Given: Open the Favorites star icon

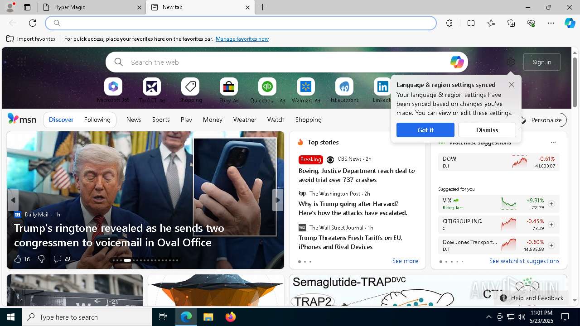Looking at the screenshot, I should point(491,23).
